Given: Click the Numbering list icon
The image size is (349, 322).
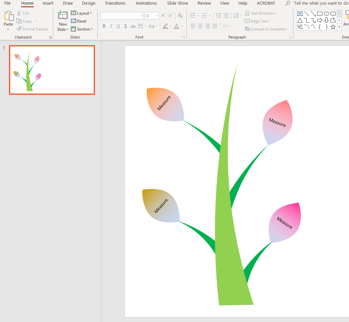Looking at the screenshot, I should point(204,16).
